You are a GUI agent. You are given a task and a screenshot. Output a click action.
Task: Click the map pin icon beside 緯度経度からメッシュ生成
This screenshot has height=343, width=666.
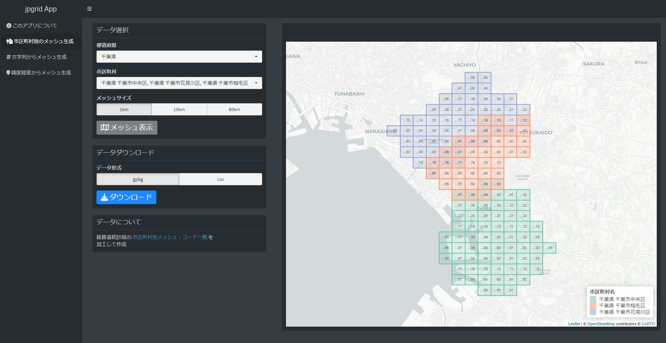[8, 73]
